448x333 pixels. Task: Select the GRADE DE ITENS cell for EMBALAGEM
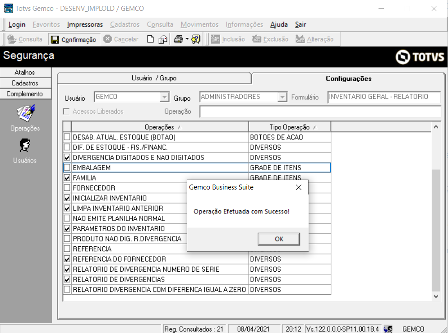pos(290,167)
